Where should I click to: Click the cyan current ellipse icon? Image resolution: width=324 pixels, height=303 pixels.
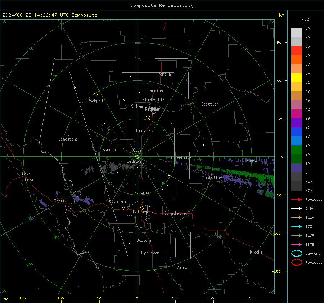(x=297, y=253)
